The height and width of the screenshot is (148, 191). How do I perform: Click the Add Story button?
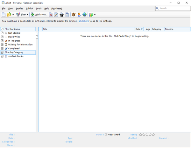tap(39, 15)
